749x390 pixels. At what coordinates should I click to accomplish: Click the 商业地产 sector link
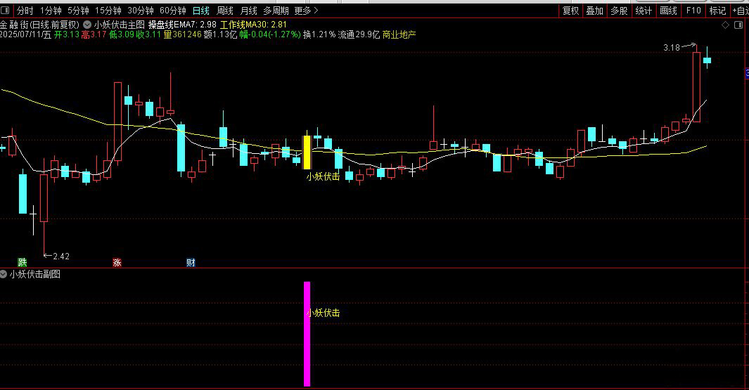point(399,34)
